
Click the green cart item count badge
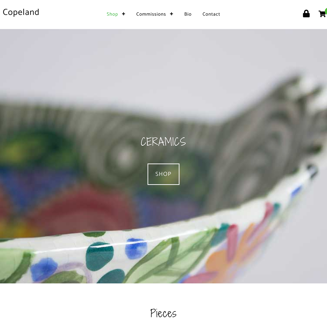point(326,11)
